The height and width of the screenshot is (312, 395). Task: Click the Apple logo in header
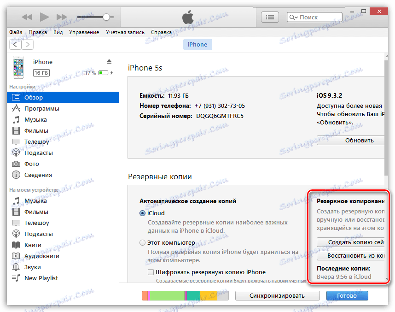point(188,17)
